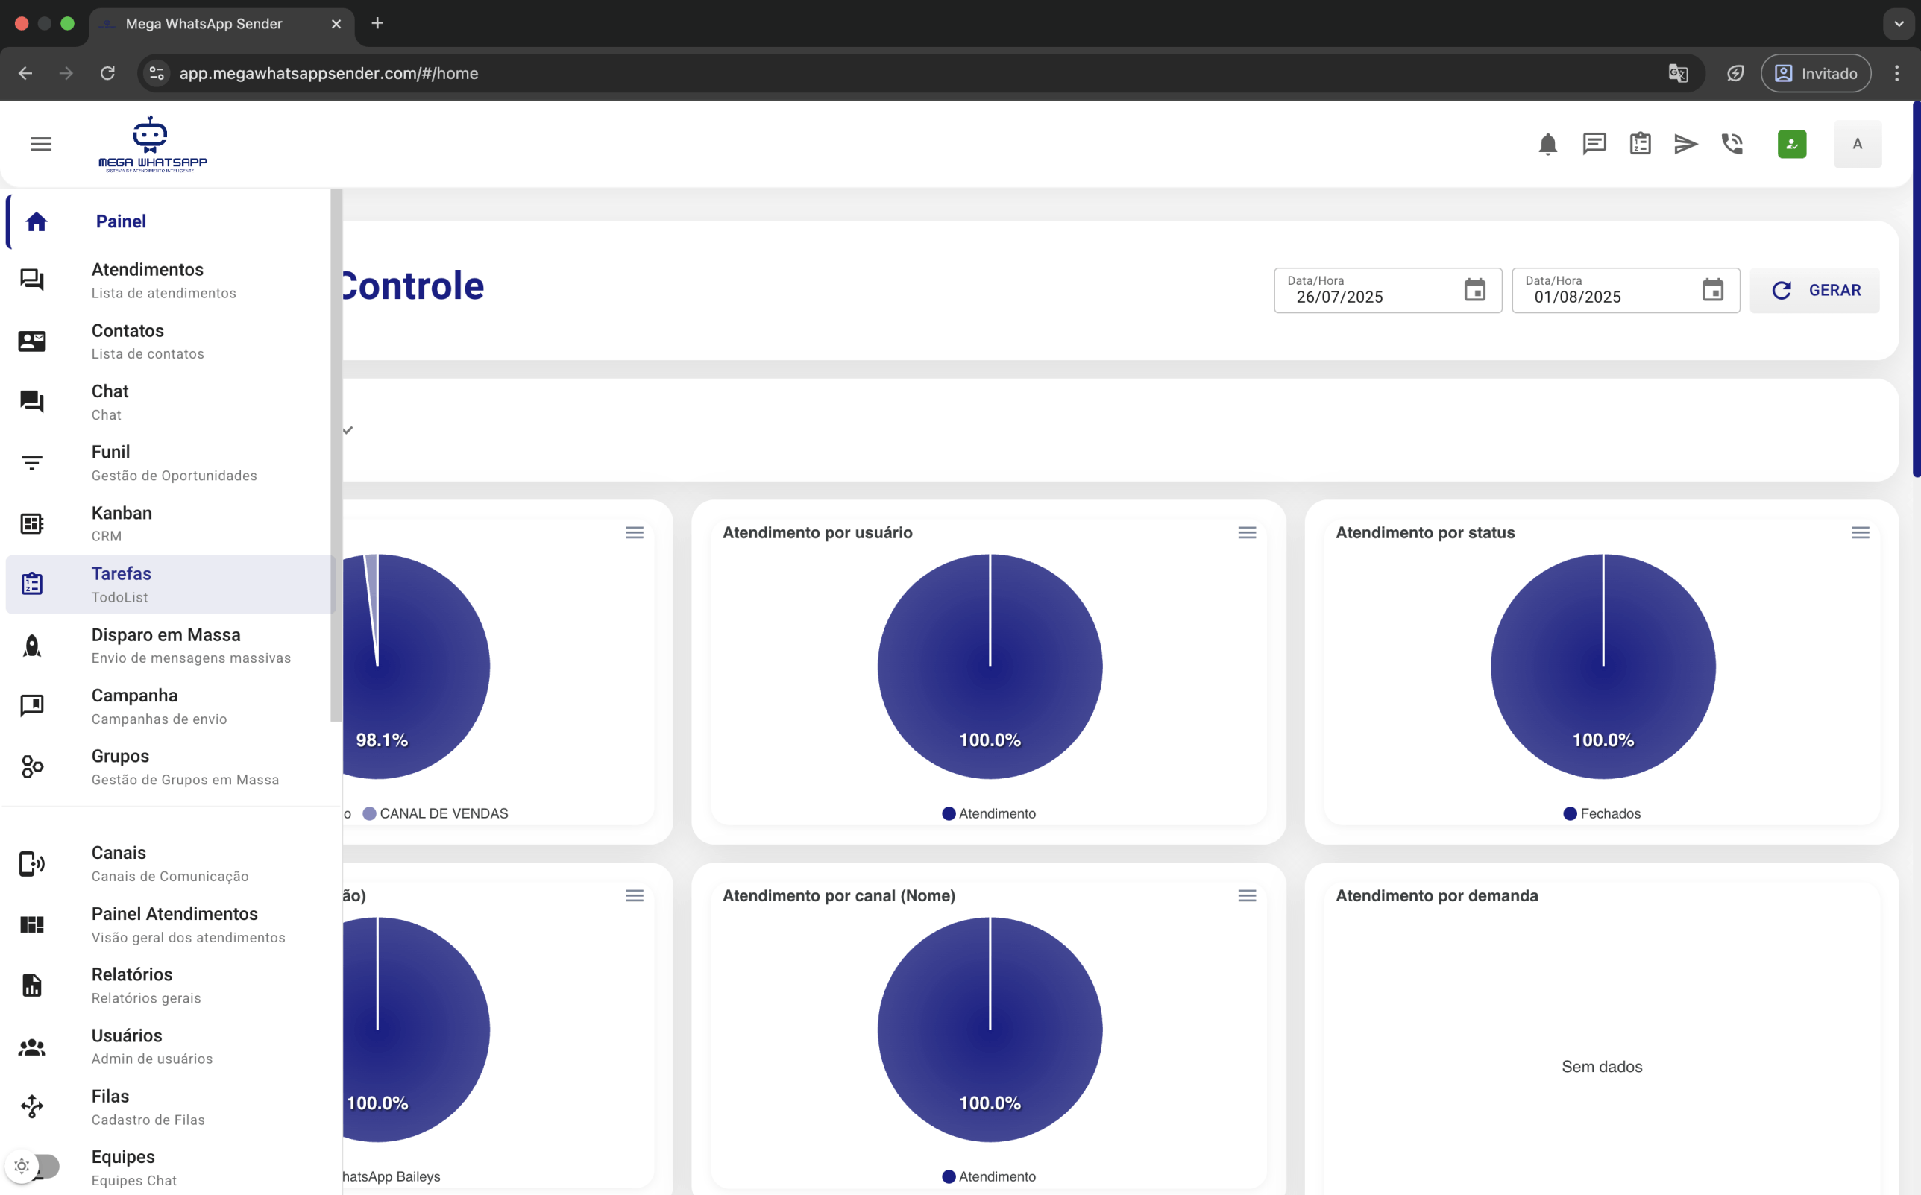Toggle Atendimento legend under por usuário chart
This screenshot has height=1195, width=1921.
[x=989, y=813]
